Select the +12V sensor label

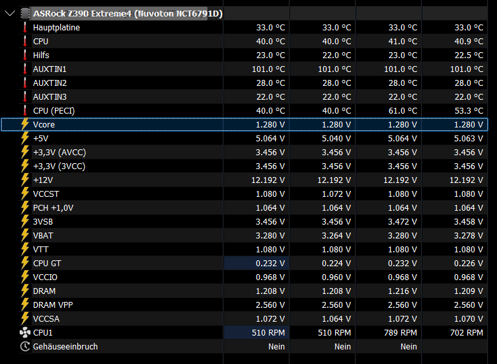(43, 180)
